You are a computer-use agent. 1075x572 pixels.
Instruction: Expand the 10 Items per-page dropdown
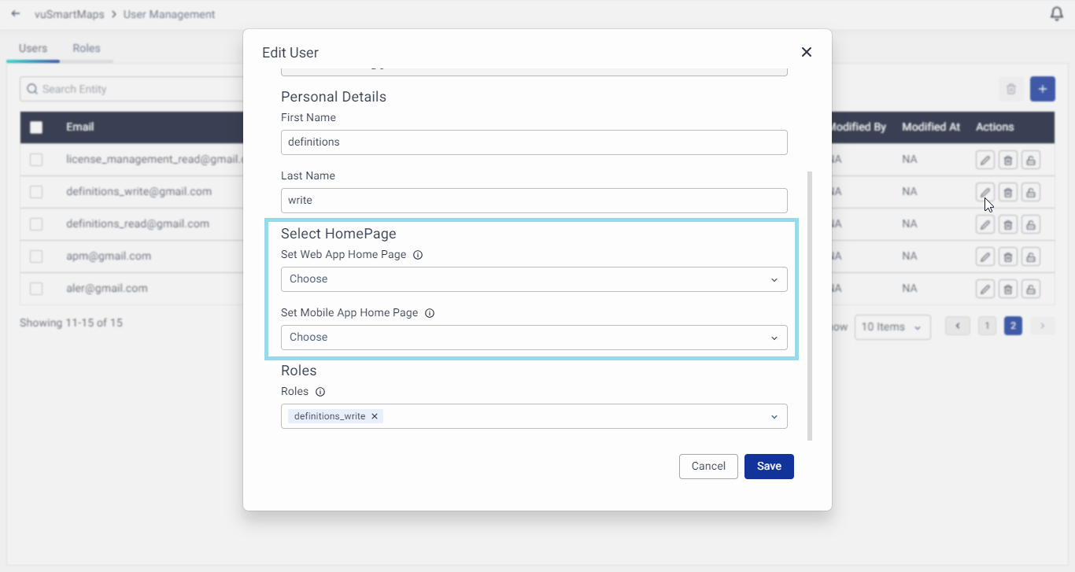click(x=892, y=327)
